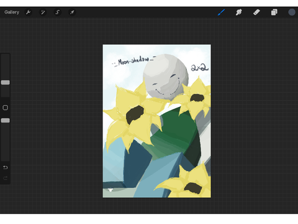
Task: Undo the last stroke
Action: click(x=6, y=167)
